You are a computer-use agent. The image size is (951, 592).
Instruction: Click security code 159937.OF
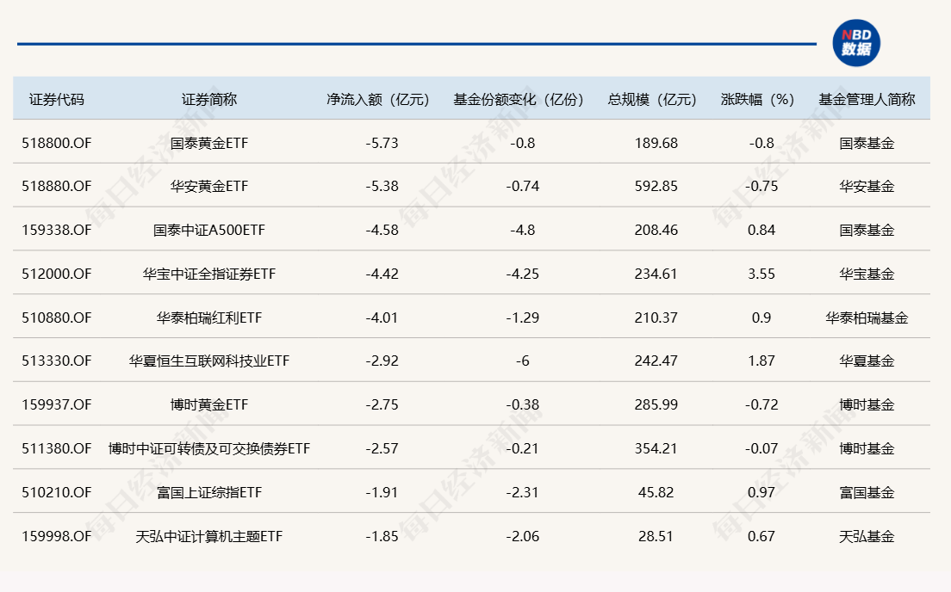point(56,404)
